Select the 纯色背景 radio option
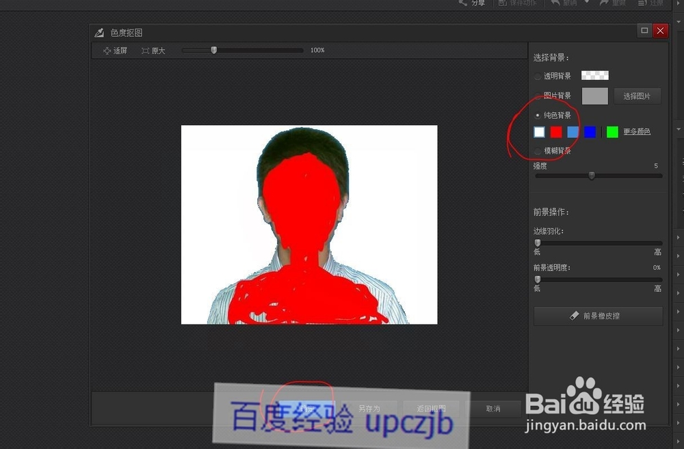The height and width of the screenshot is (449, 684). pos(538,115)
